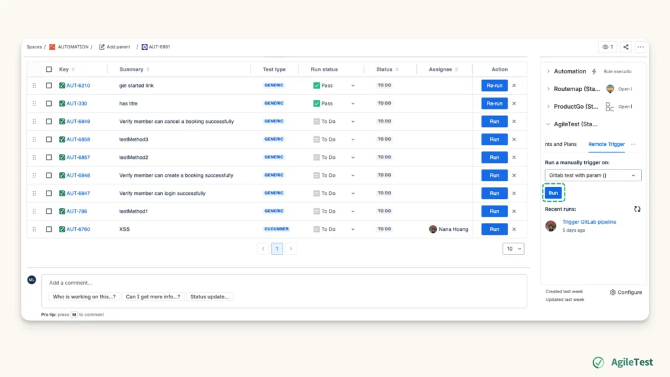This screenshot has height=377, width=670.
Task: Insert the Status update suggestion
Action: [209, 296]
